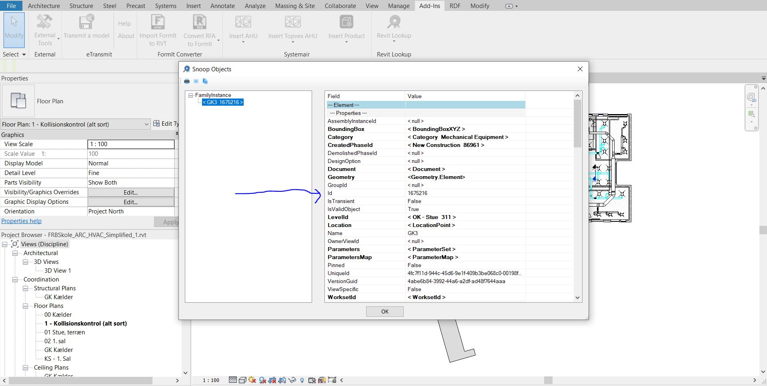
Task: Click Show Analytical Model icon
Action: [322, 380]
